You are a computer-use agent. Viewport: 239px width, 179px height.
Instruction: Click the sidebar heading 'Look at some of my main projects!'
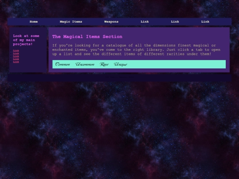point(26,40)
